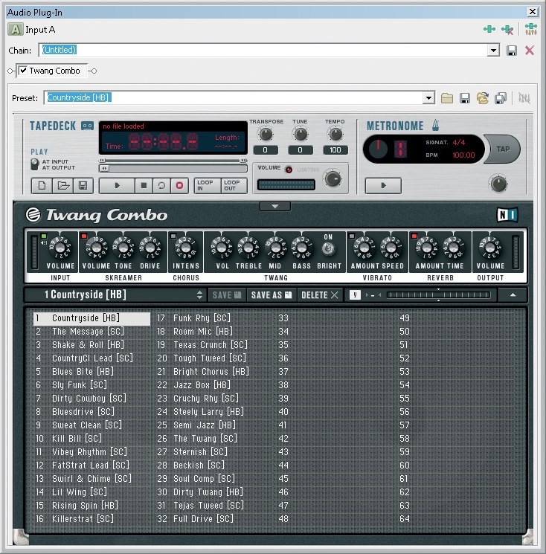Delete the chain with the red X icon
The height and width of the screenshot is (554, 546).
click(530, 51)
